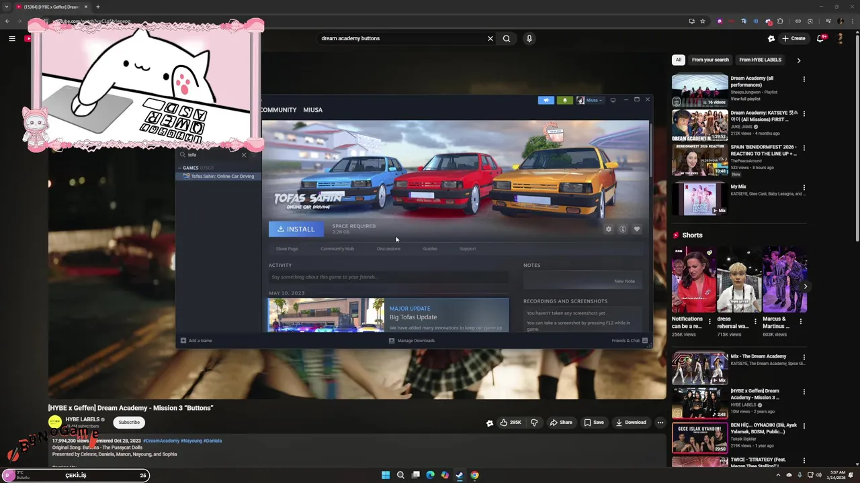
Task: Open the YouTube account avatar menu
Action: pos(840,38)
